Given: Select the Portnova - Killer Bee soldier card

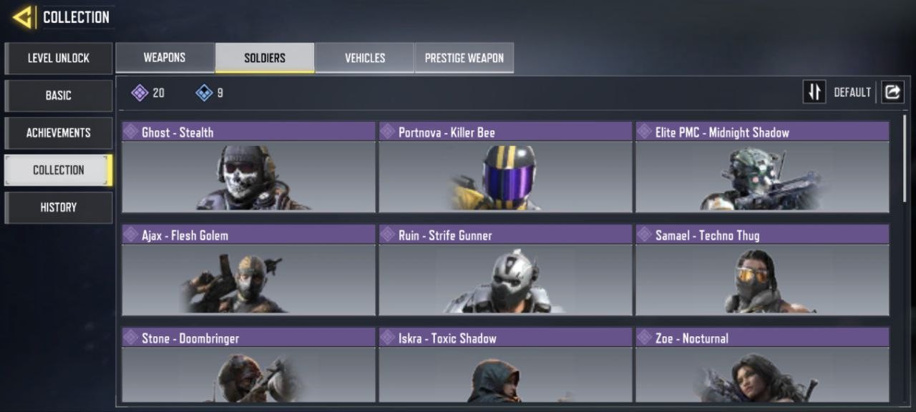Looking at the screenshot, I should (x=505, y=167).
